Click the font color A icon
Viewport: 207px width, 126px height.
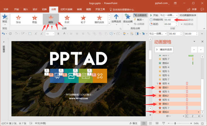[x=64, y=34]
